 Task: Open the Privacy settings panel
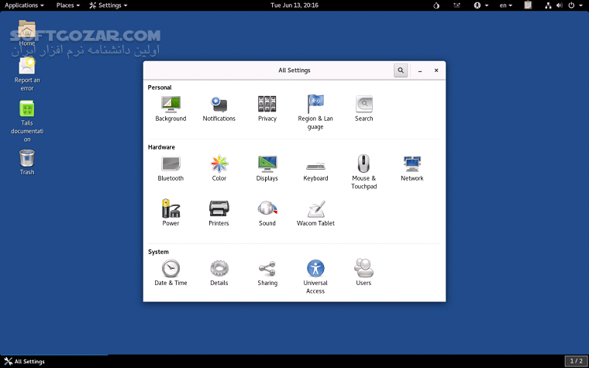click(267, 105)
